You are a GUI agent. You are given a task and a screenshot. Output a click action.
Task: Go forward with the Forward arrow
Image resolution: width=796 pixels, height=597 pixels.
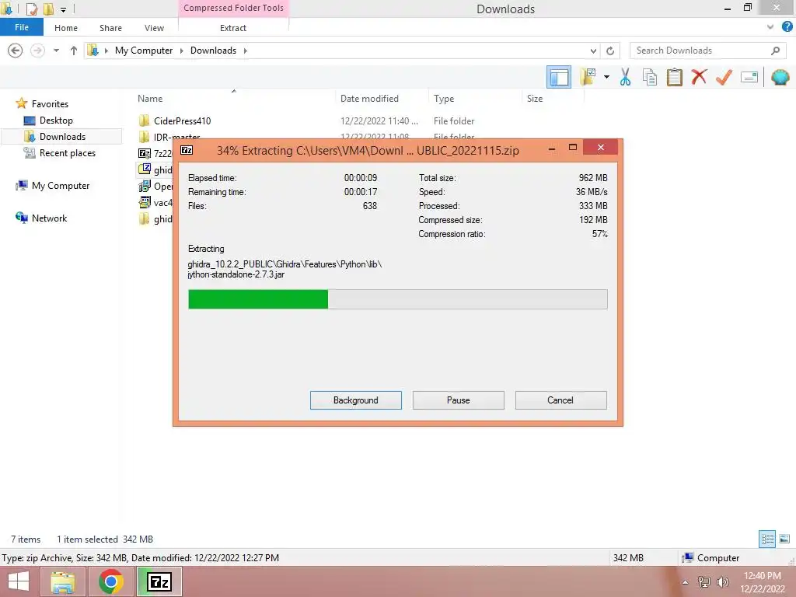coord(37,51)
